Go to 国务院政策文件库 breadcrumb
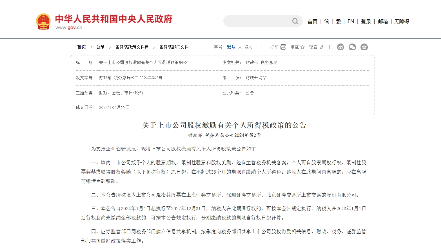The image size is (441, 248). [x=132, y=47]
